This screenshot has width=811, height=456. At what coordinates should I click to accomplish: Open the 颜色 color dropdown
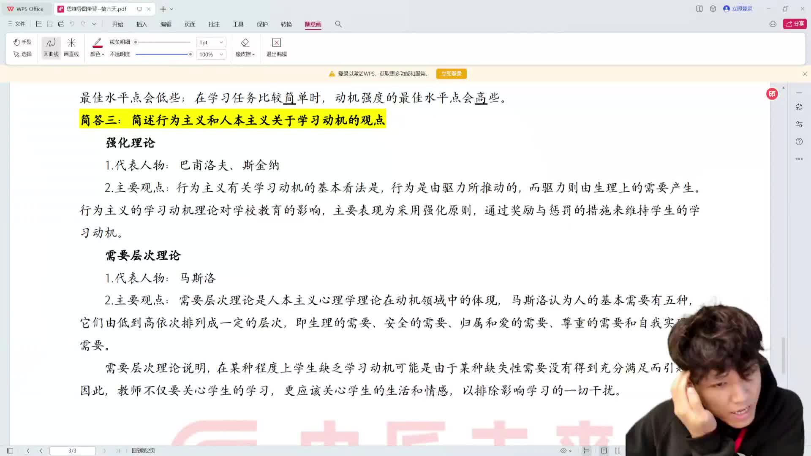[x=97, y=54]
